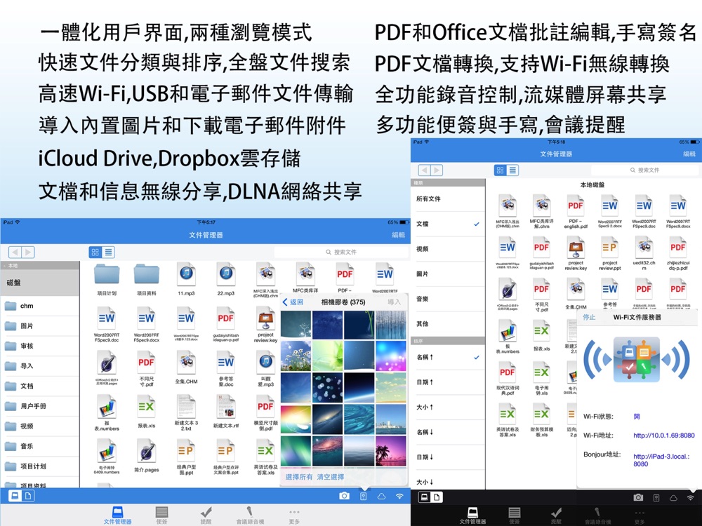Image resolution: width=702 pixels, height=526 pixels.
Task: Sort by 大小 ascending
Action: [448, 407]
